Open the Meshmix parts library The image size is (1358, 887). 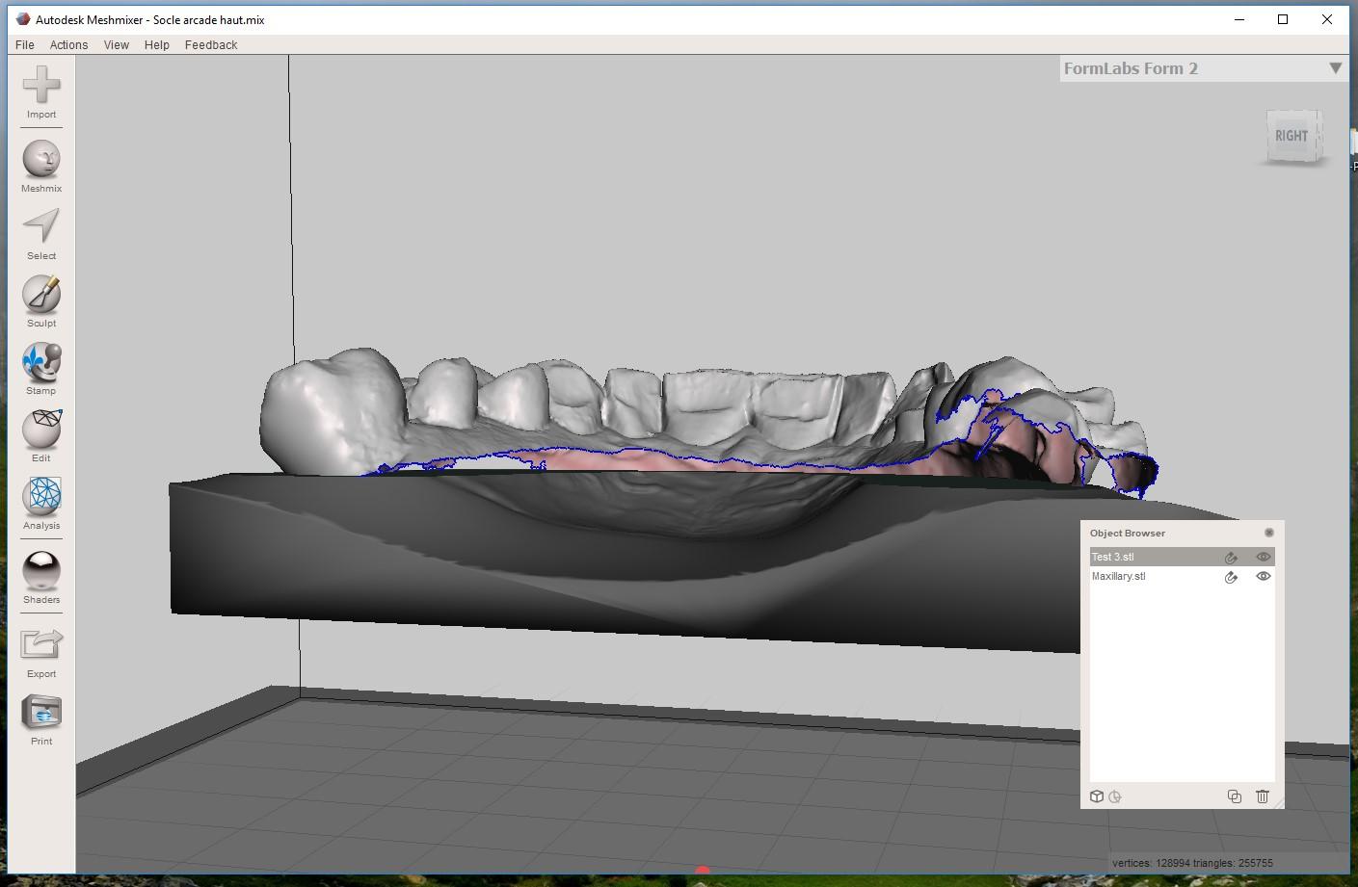point(41,161)
